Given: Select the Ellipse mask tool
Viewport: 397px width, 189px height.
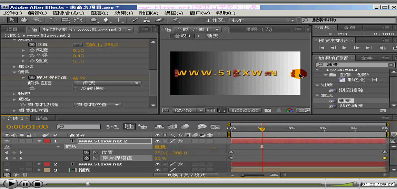Looking at the screenshot, I should [x=94, y=20].
